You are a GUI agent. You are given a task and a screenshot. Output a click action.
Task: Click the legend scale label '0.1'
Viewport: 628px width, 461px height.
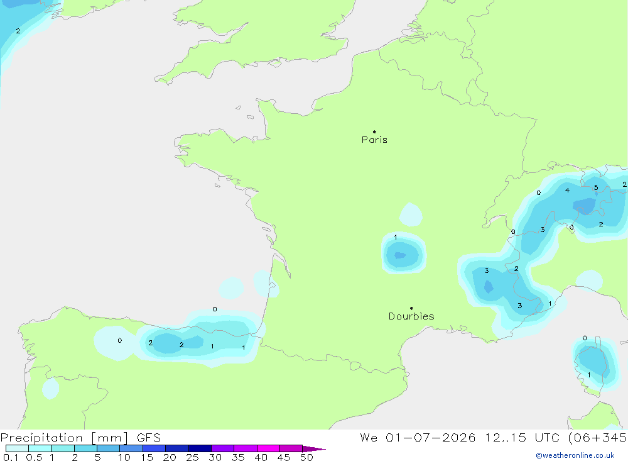(x=11, y=457)
